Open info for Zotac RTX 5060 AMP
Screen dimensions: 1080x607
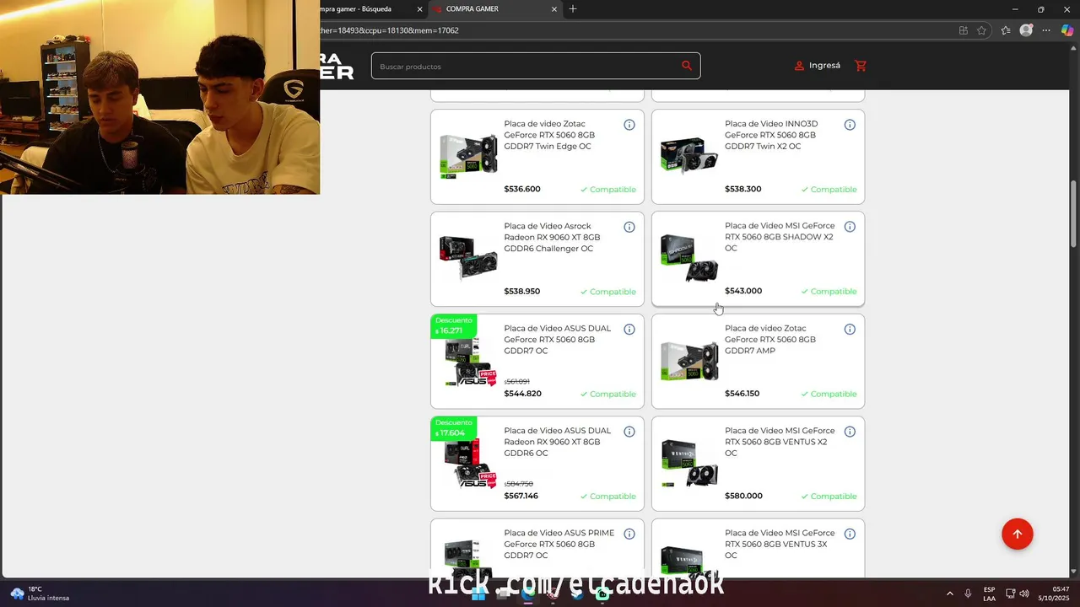click(x=850, y=330)
